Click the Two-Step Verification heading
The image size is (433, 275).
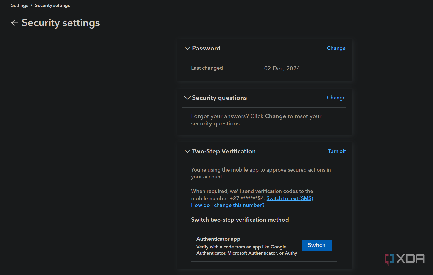pos(224,151)
